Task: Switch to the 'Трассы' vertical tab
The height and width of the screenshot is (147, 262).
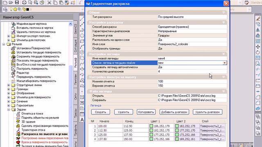Action: [x=75, y=113]
